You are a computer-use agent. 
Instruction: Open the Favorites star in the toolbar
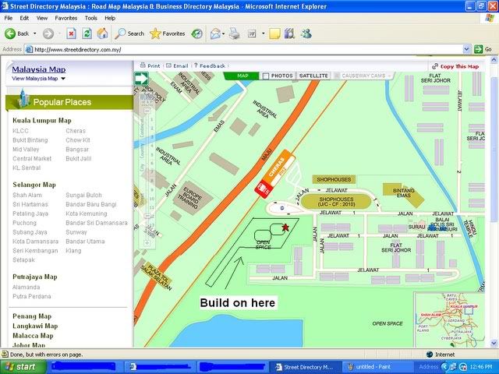[168, 34]
